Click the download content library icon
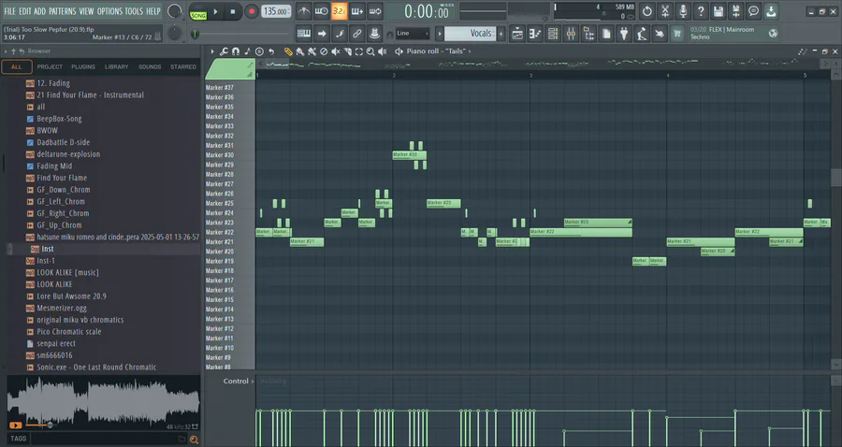This screenshot has height=447, width=842. [x=771, y=10]
